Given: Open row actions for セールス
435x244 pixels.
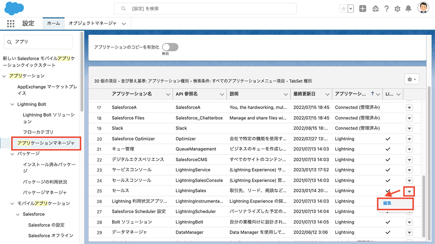Looking at the screenshot, I should point(409,191).
